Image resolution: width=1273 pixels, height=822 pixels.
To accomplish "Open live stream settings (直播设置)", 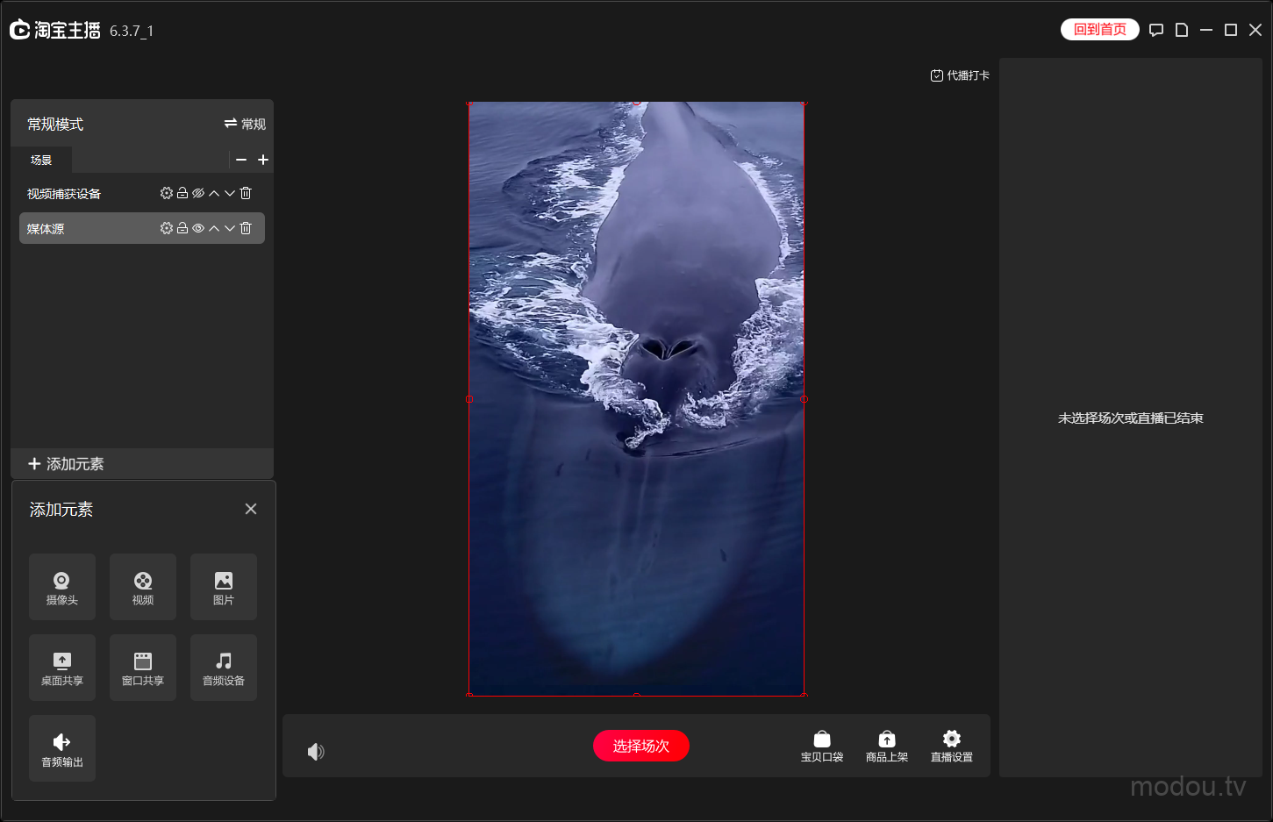I will point(951,746).
